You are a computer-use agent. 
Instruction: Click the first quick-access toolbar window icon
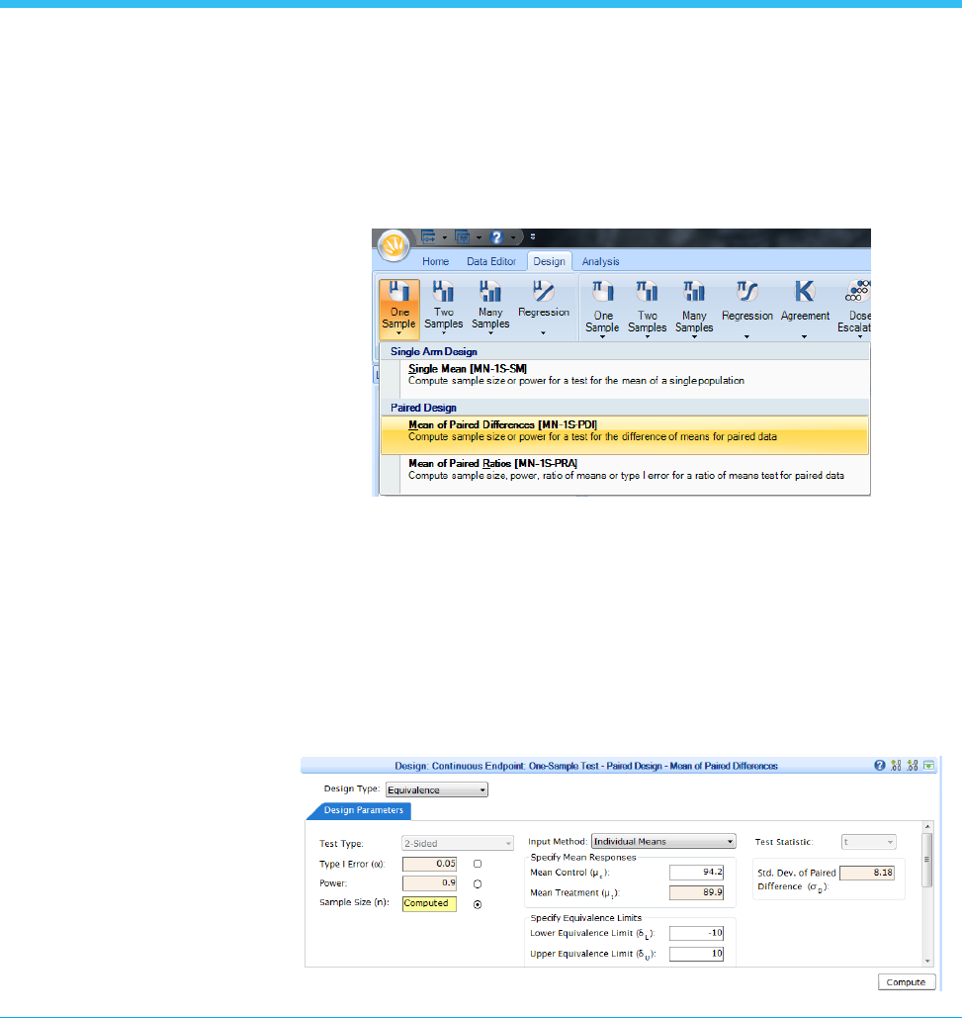(x=428, y=237)
